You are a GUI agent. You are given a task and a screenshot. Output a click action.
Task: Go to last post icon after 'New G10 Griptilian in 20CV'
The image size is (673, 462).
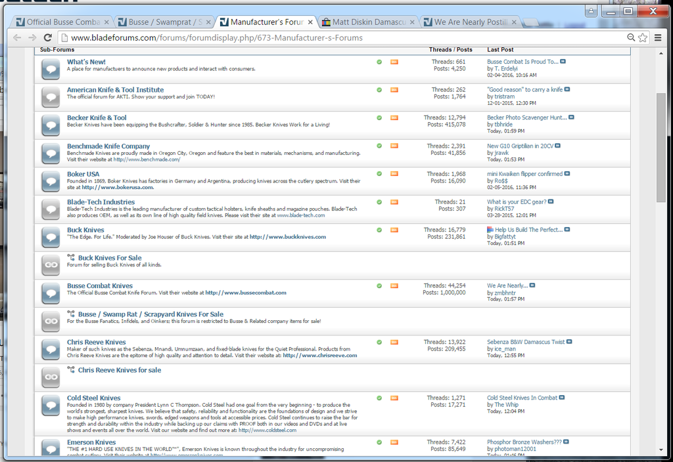click(557, 146)
